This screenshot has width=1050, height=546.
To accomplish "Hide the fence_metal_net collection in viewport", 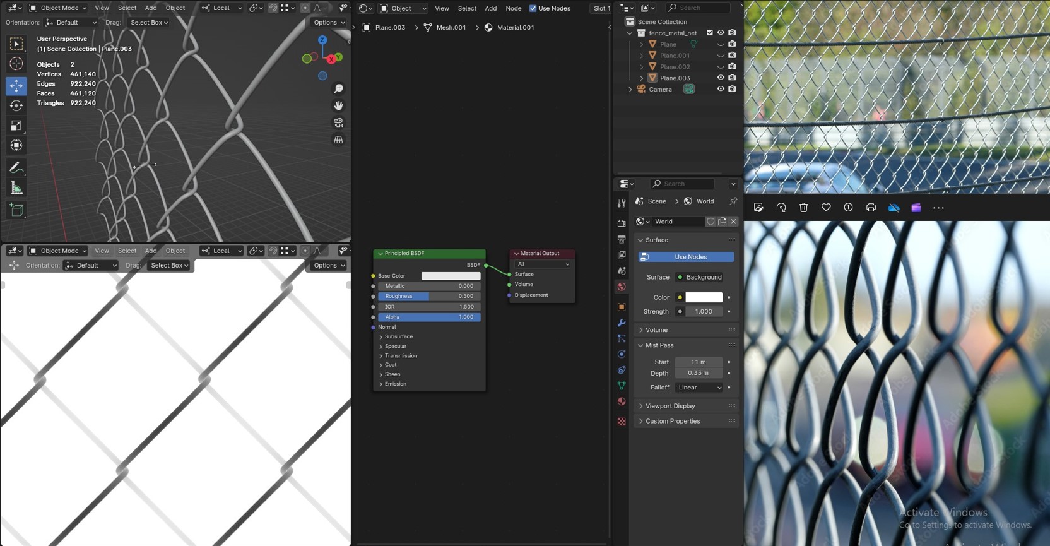I will [721, 33].
